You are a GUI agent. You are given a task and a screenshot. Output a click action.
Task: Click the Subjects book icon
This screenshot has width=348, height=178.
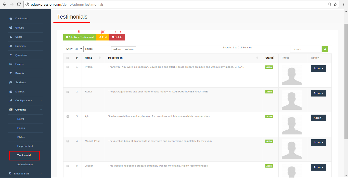[11, 46]
